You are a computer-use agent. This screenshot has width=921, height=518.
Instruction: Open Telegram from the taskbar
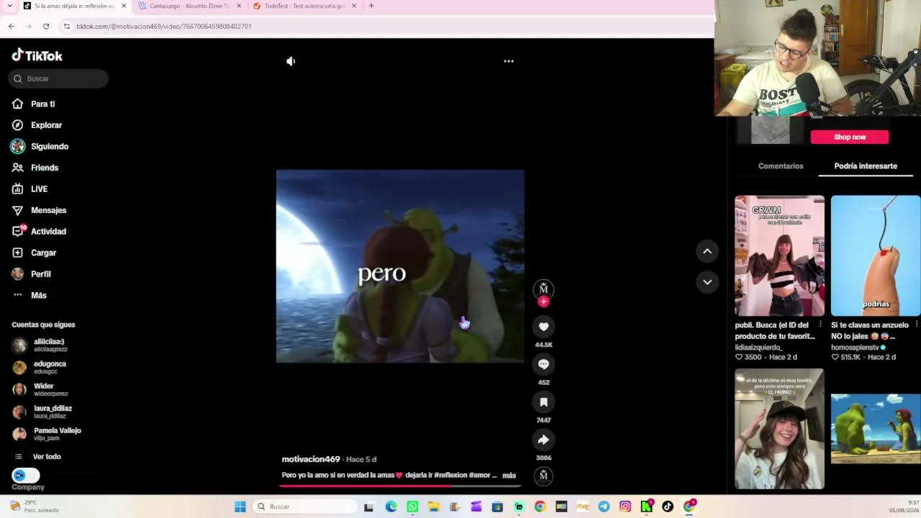point(604,506)
